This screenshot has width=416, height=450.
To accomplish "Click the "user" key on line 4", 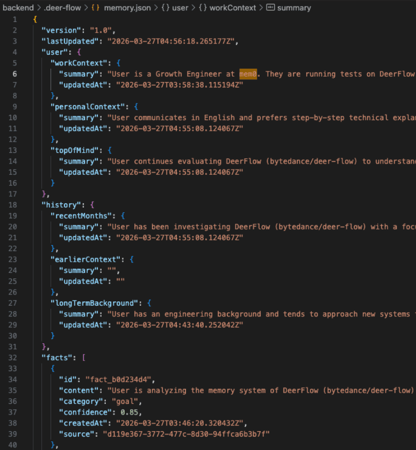I will pos(55,52).
